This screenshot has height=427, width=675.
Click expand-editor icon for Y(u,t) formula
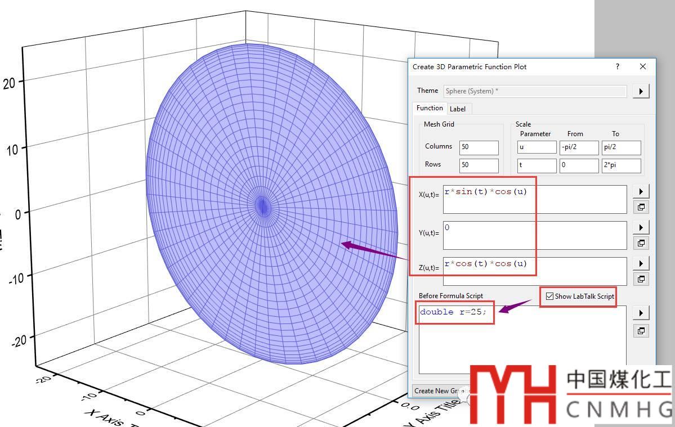pyautogui.click(x=641, y=243)
